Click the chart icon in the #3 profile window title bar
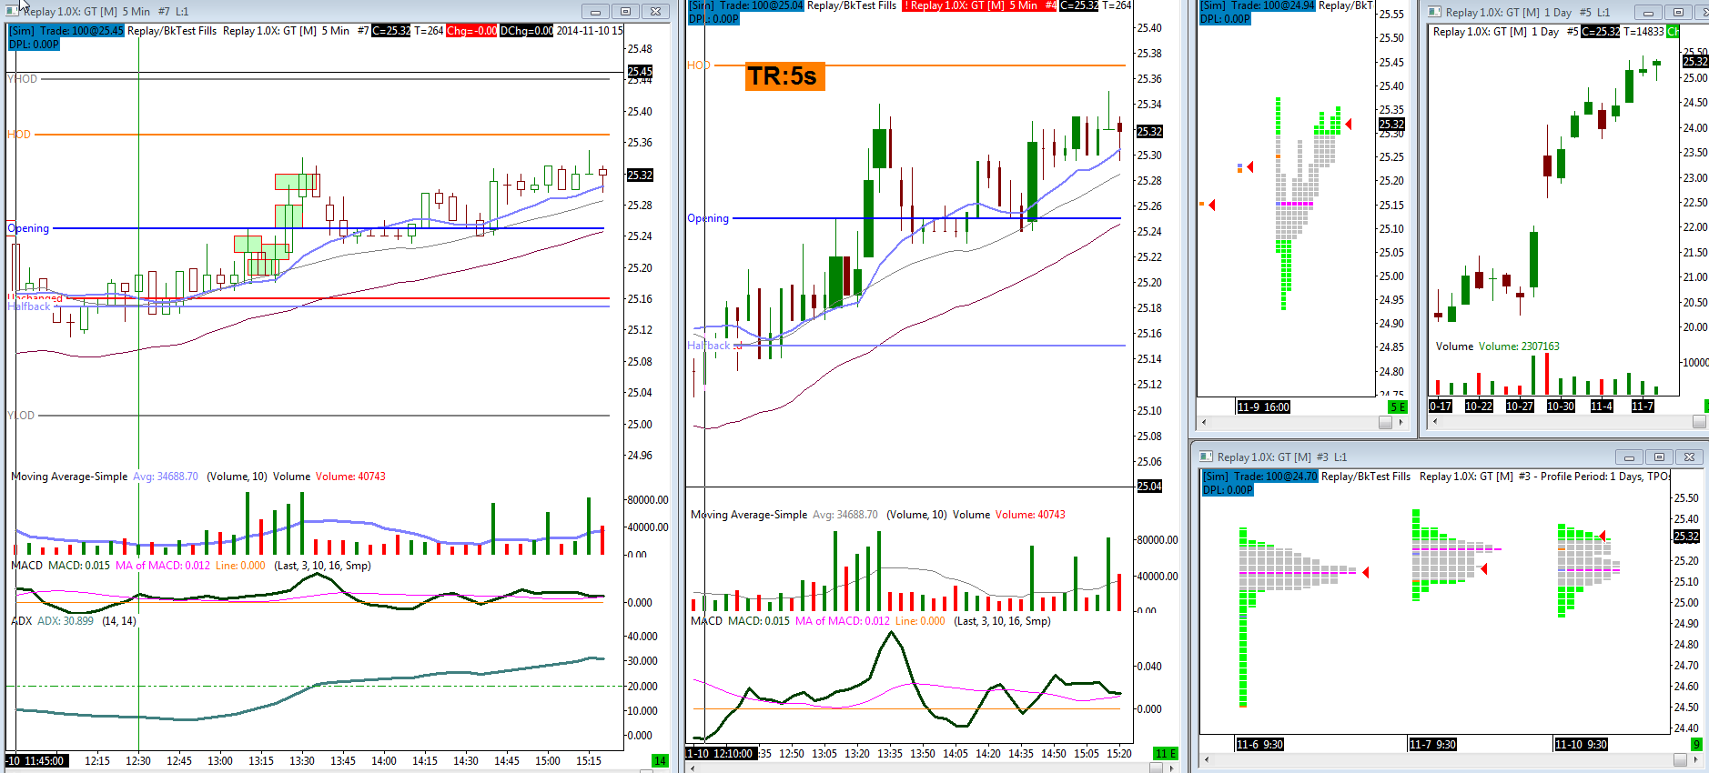 click(1206, 457)
